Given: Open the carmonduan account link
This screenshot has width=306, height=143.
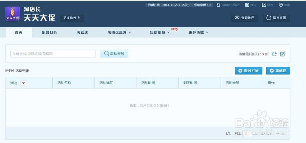Looking at the screenshot, I should 230,5.
